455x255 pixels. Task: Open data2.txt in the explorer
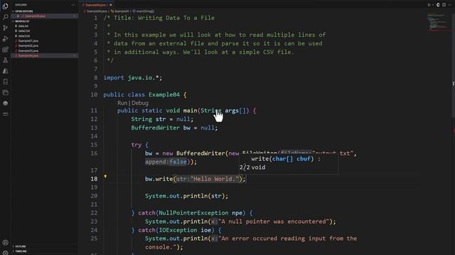coord(23,31)
